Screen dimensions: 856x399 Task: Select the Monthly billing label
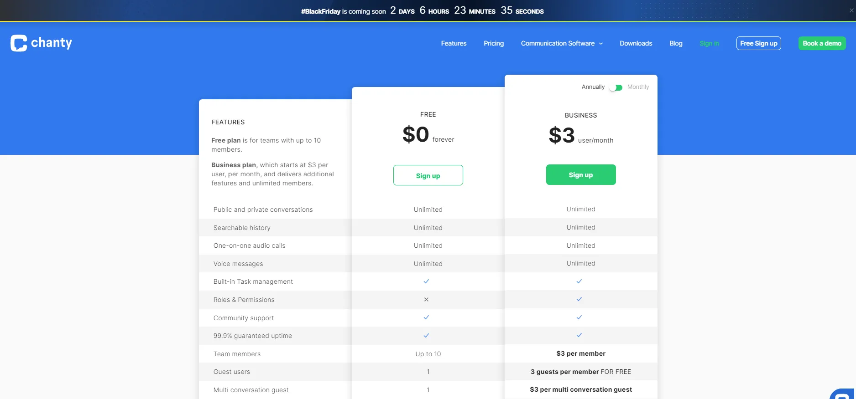[x=638, y=87]
